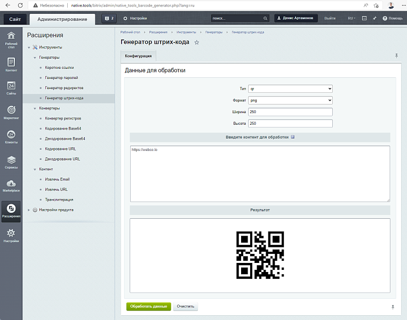Open the Формат dropdown

click(x=290, y=100)
